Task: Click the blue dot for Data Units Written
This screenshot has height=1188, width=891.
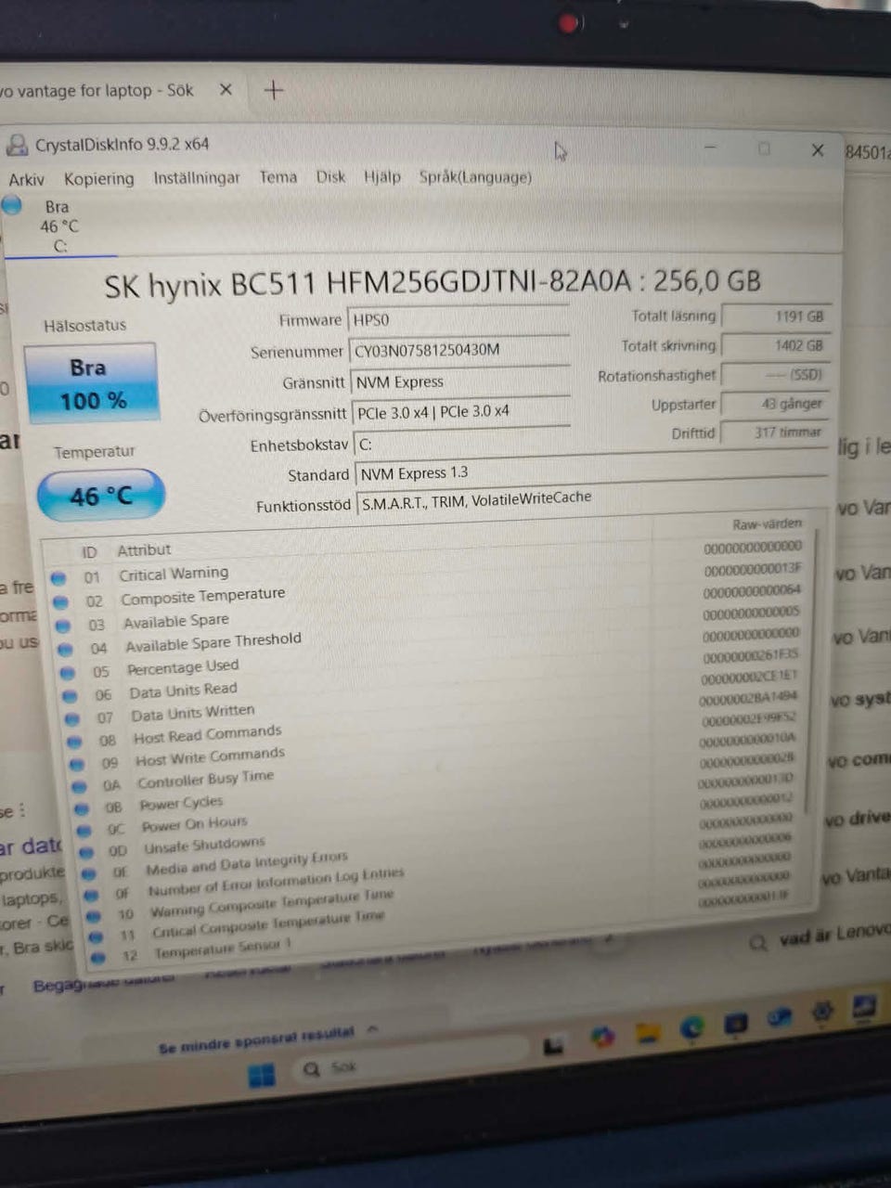Action: (x=73, y=718)
